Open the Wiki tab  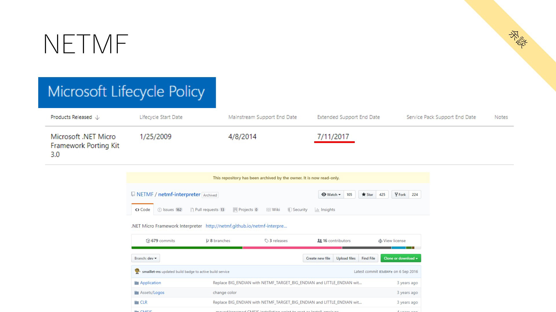pos(273,210)
